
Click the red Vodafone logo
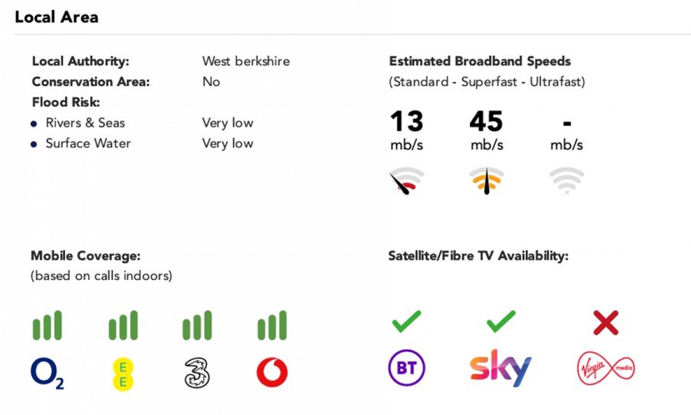coord(272,373)
